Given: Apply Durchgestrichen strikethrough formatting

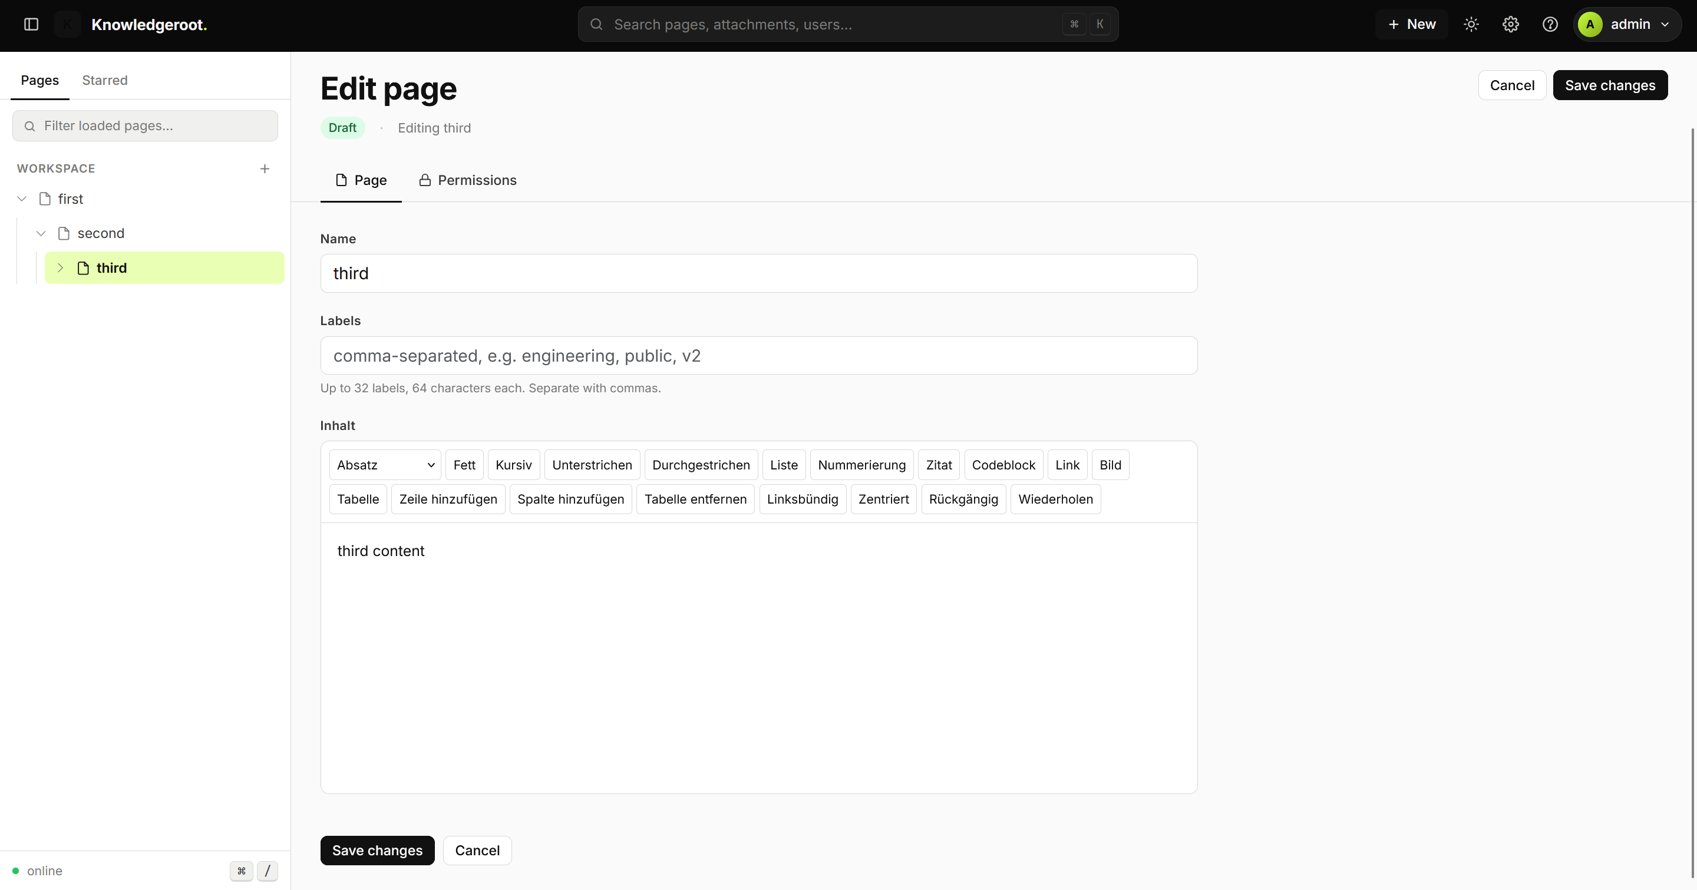Looking at the screenshot, I should point(701,465).
